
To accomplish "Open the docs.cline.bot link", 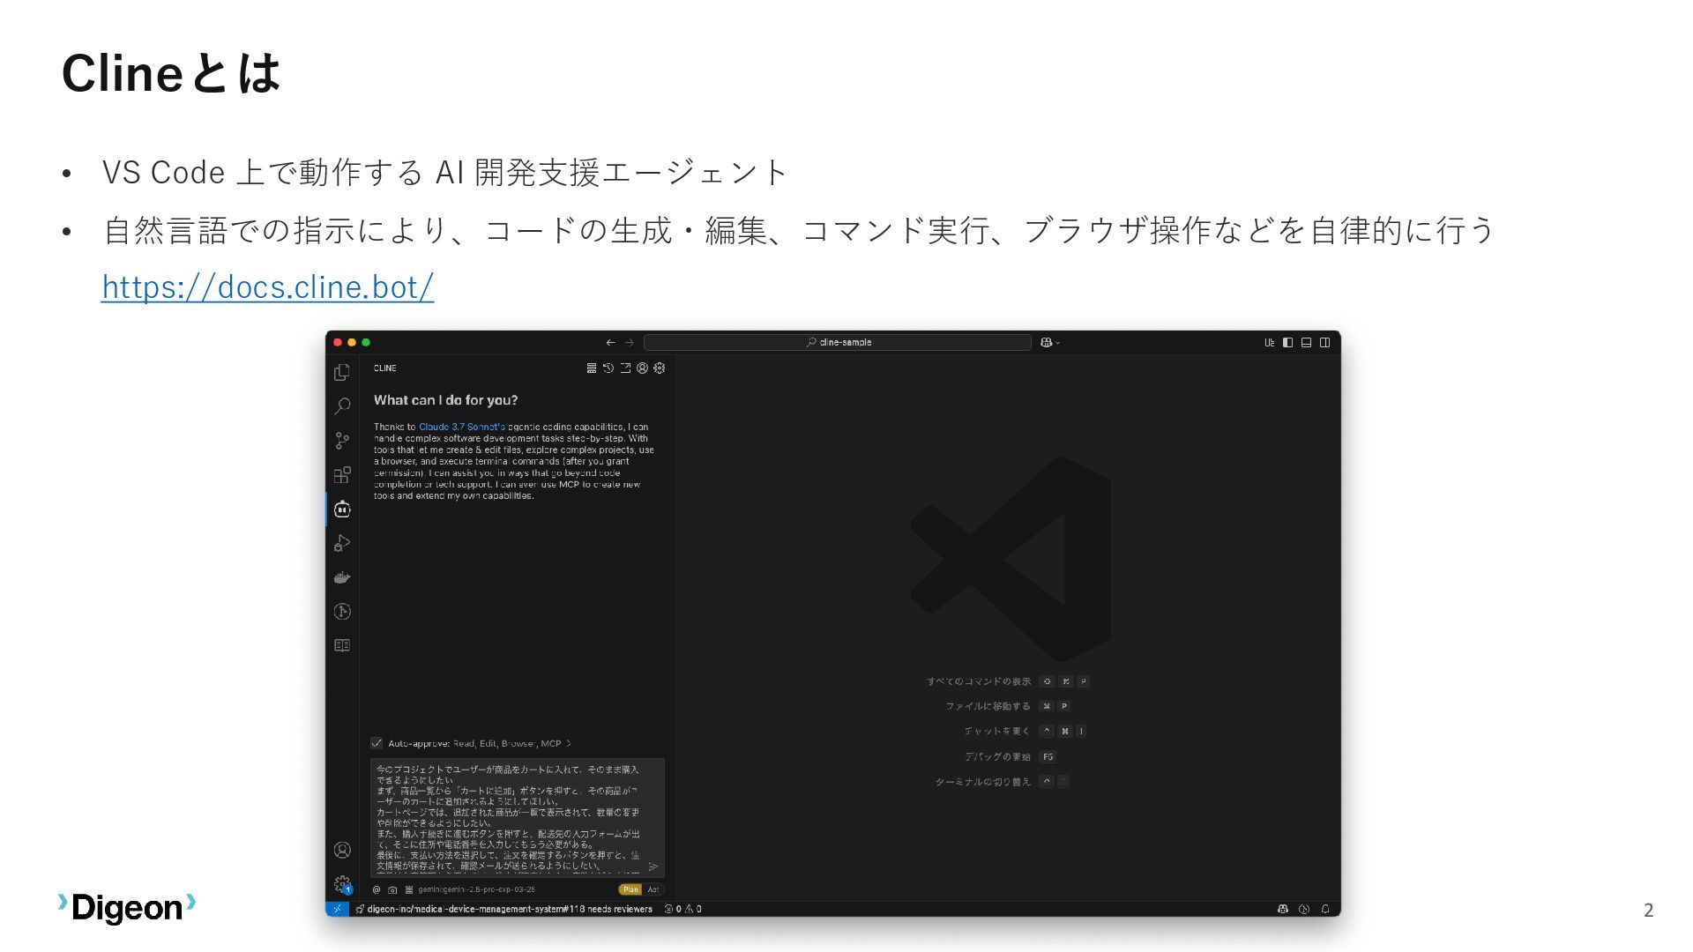I will click(267, 286).
